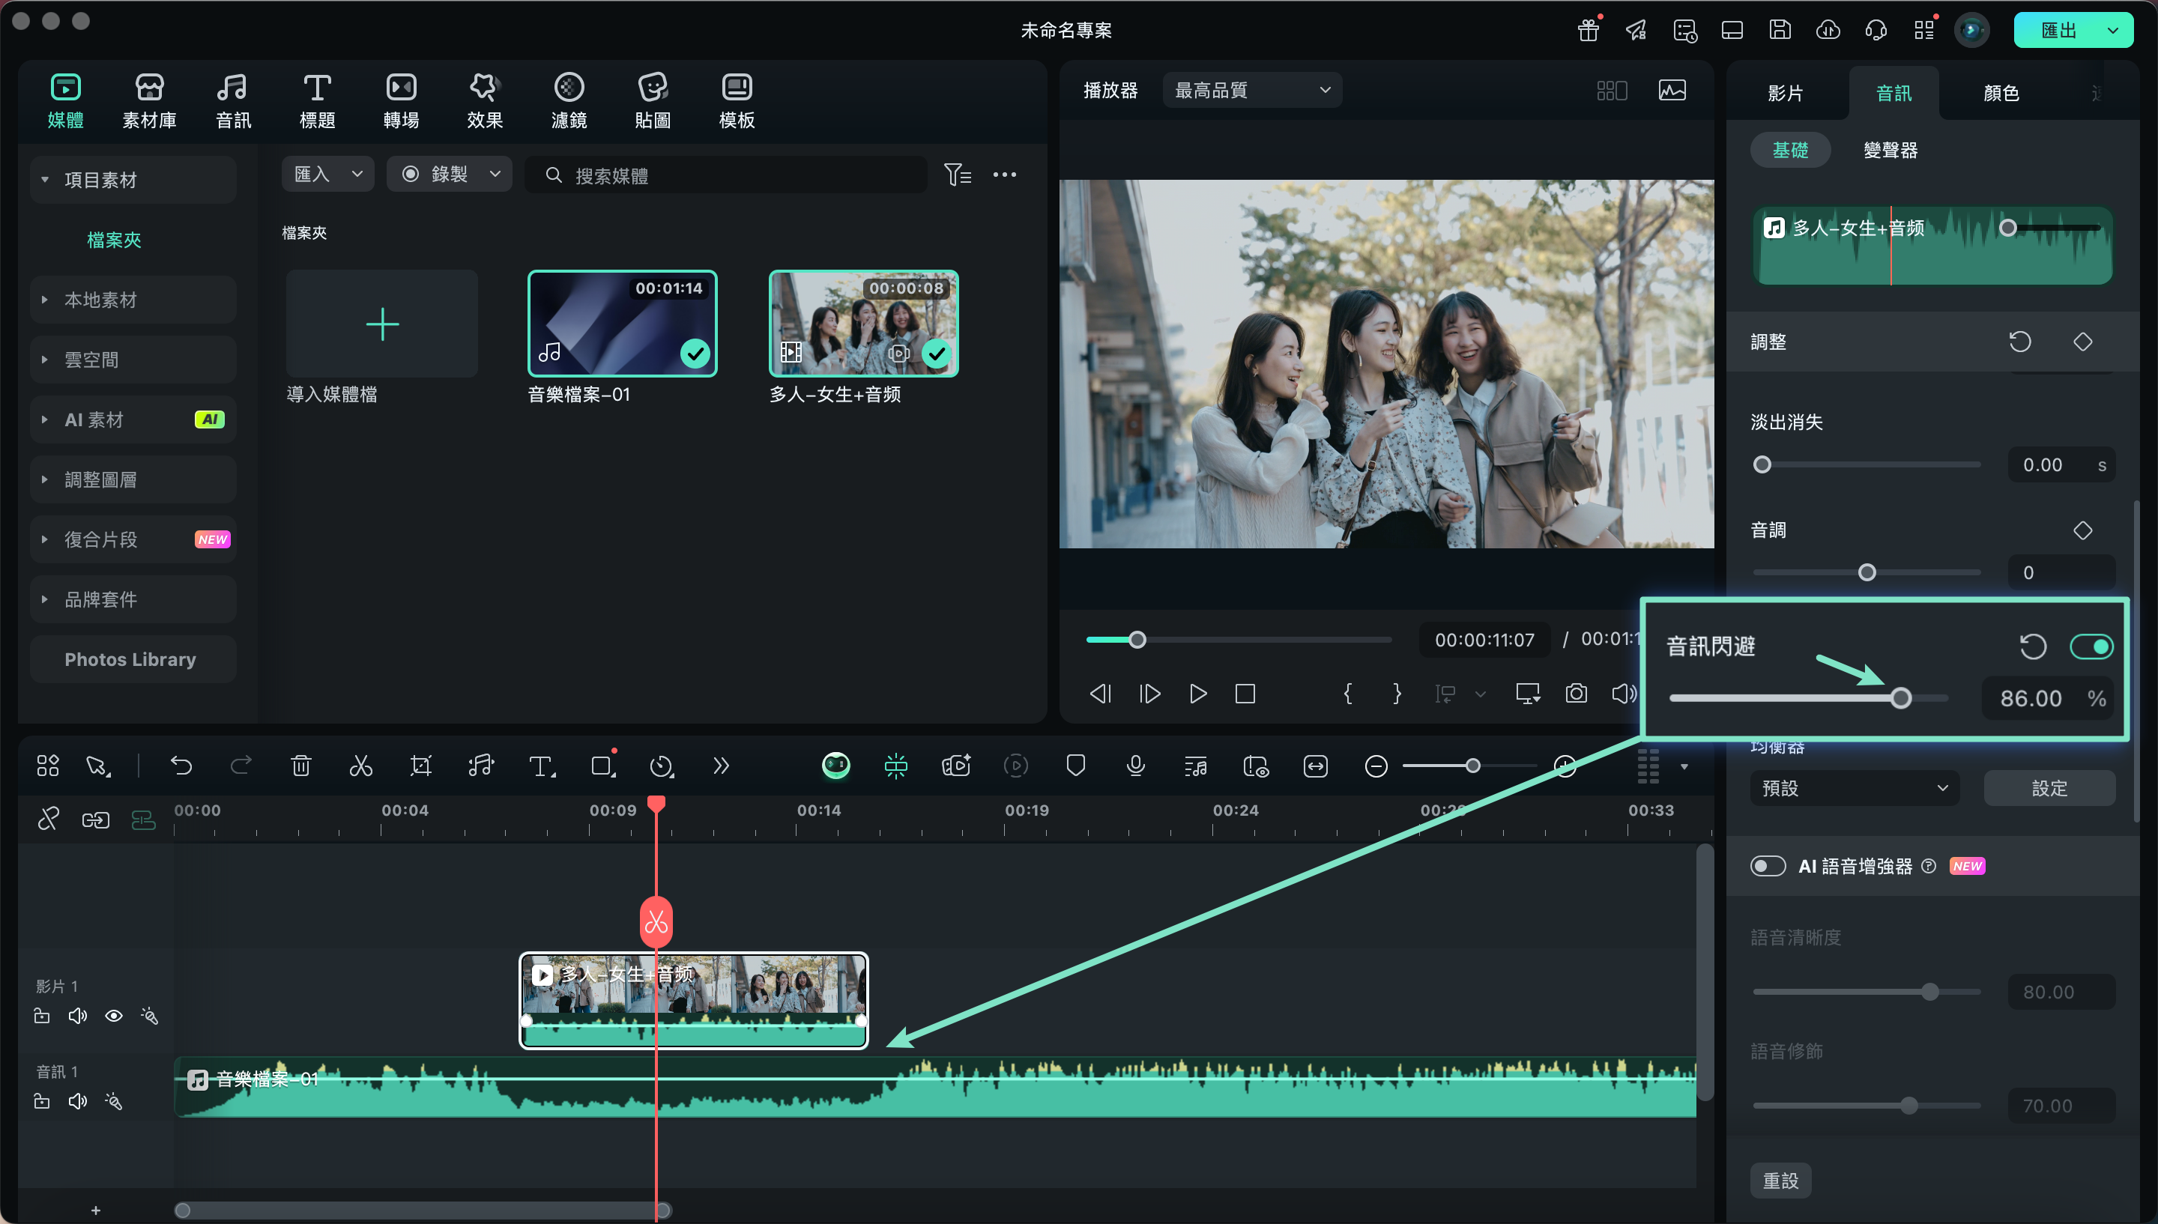The image size is (2158, 1224).
Task: Take a snapshot with the camera icon
Action: coord(1577,694)
